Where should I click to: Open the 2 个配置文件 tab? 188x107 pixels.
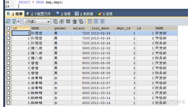pos(39,14)
